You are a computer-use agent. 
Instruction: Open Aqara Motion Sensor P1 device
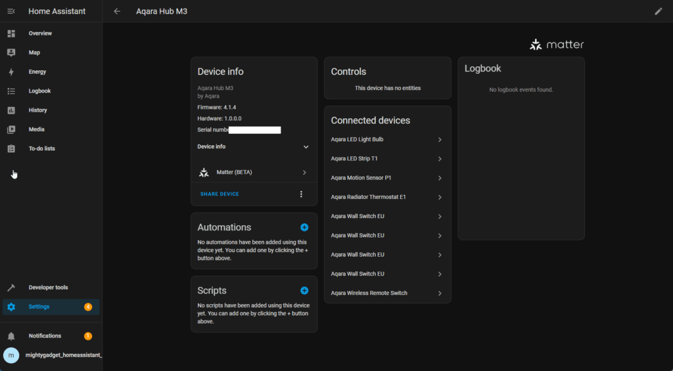pyautogui.click(x=387, y=178)
